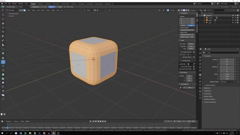Click the New annotation button

pos(190,88)
